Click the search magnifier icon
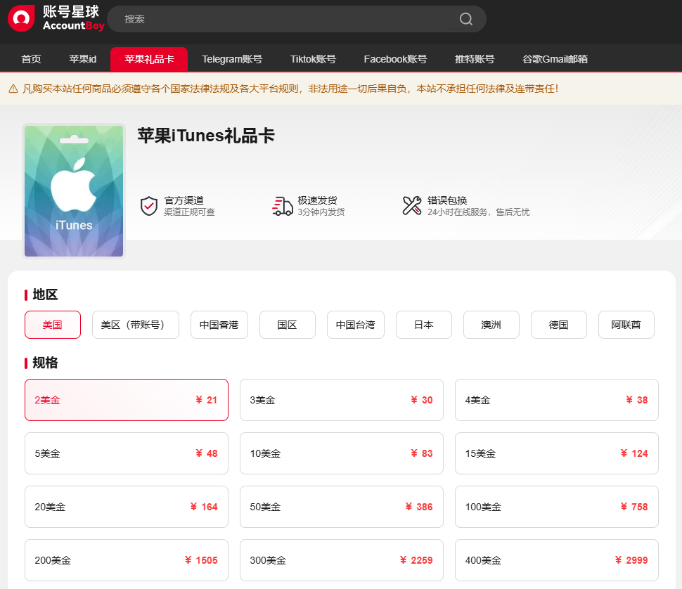 pyautogui.click(x=466, y=19)
